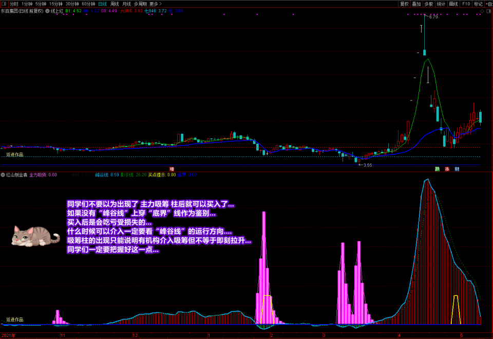This screenshot has width=493, height=339.
Task: Click the panel toggle icon at top-left
Action: pyautogui.click(x=4, y=4)
